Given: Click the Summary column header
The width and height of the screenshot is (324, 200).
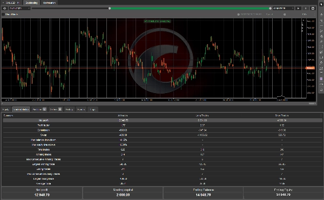Looking at the screenshot, I should coord(8,116).
